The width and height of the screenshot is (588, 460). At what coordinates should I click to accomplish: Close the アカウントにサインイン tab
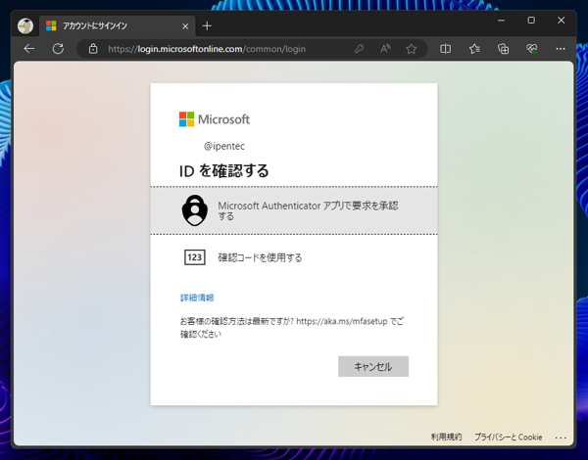[185, 26]
